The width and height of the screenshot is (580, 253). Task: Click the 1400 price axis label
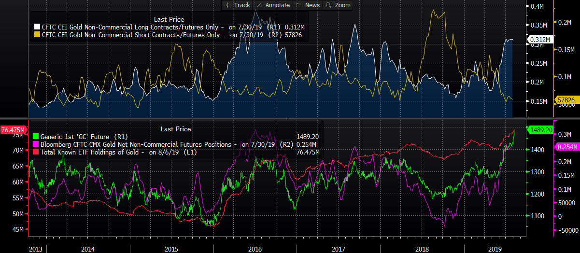click(x=538, y=150)
